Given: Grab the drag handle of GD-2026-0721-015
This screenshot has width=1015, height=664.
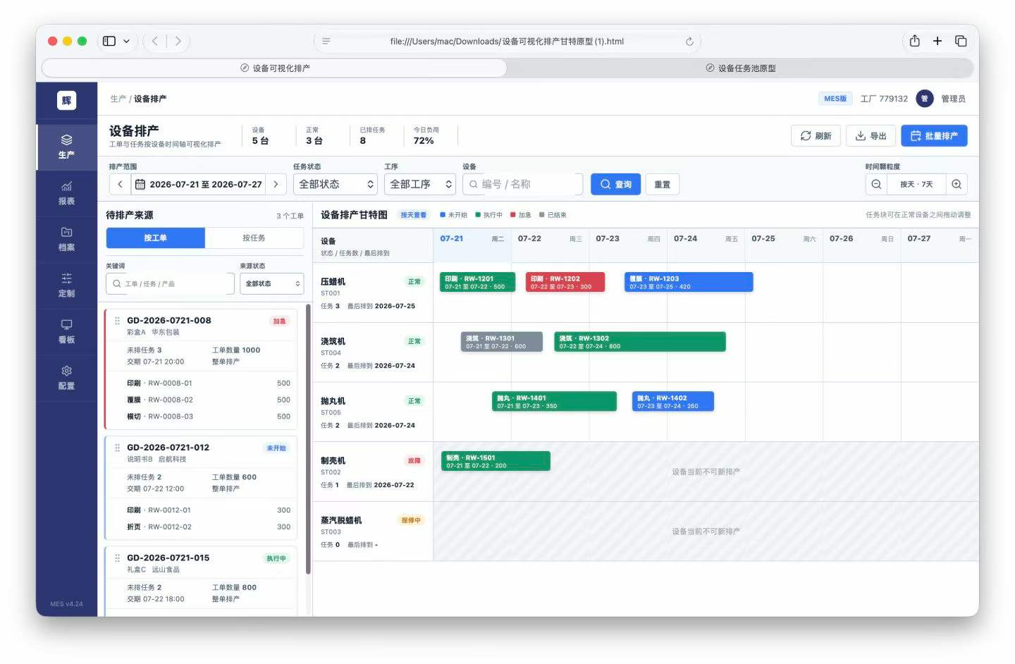Looking at the screenshot, I should 117,558.
